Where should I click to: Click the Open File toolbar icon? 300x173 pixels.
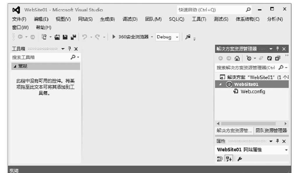[x=57, y=37]
